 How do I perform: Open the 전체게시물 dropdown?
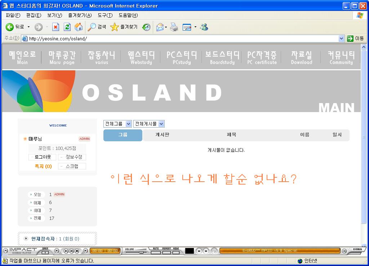click(149, 124)
